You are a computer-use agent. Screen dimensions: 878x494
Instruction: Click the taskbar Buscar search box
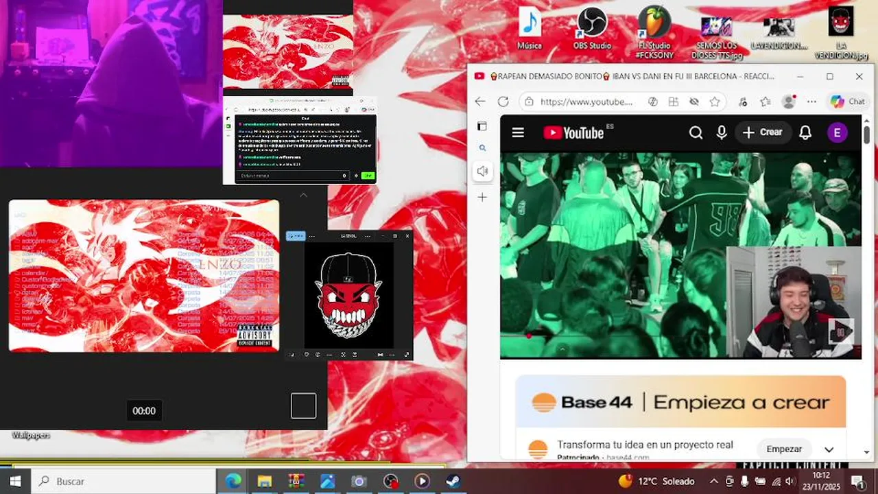coord(123,481)
